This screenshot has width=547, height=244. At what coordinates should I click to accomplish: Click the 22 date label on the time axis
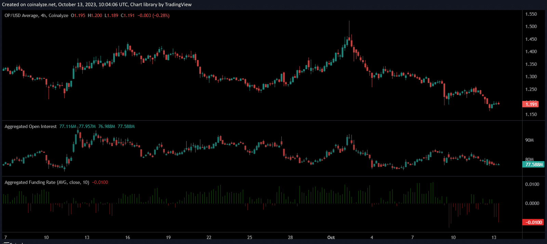[209, 238]
